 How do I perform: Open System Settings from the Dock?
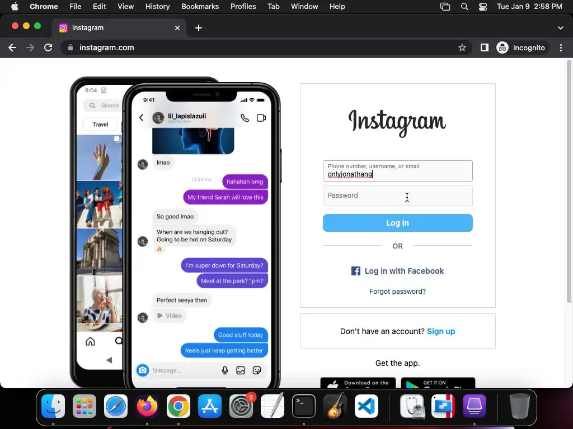click(241, 406)
